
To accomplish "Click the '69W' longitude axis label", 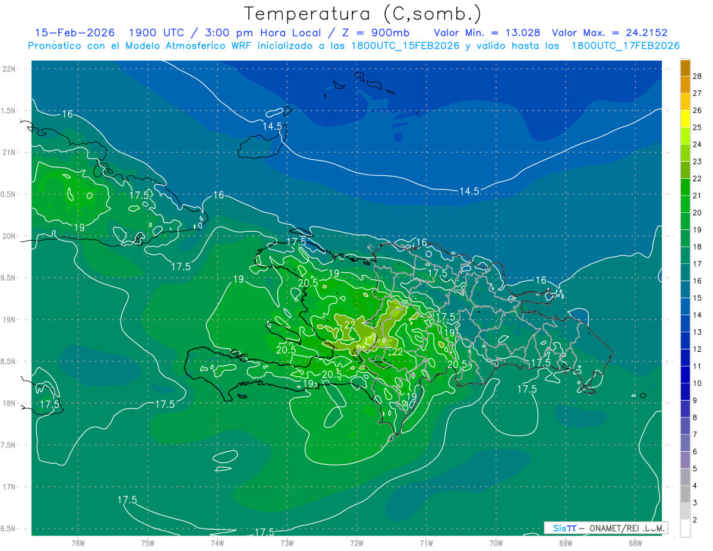I will pos(565,543).
